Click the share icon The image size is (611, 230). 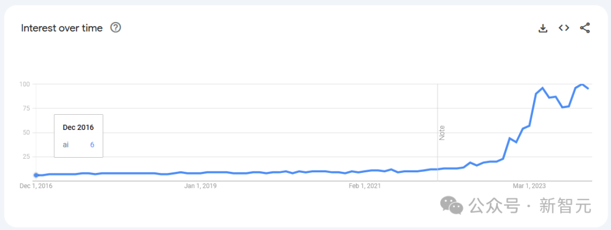click(x=585, y=28)
